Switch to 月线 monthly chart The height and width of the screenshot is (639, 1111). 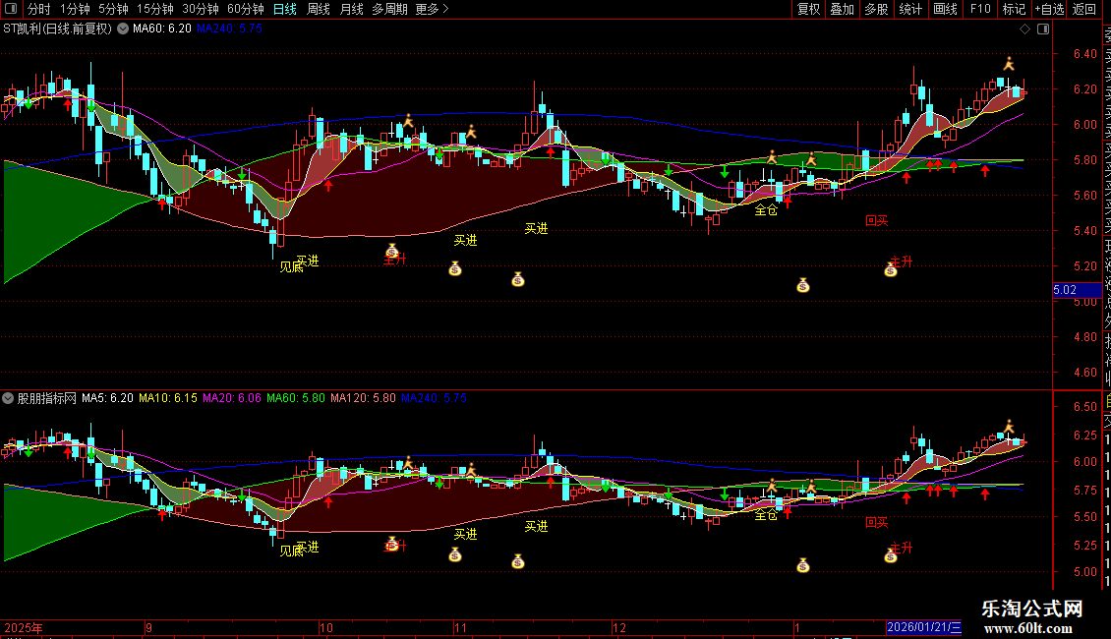[351, 9]
